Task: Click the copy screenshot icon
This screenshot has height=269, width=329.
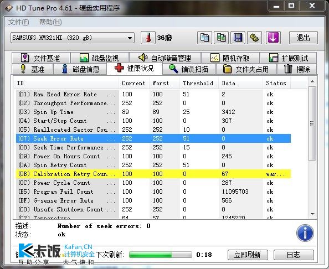Action: coord(221,38)
